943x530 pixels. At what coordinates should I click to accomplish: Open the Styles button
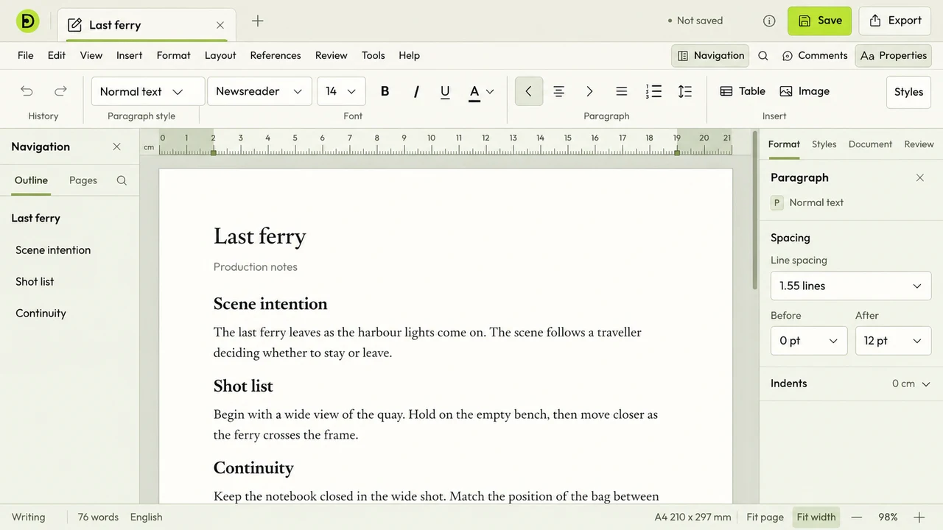click(908, 92)
